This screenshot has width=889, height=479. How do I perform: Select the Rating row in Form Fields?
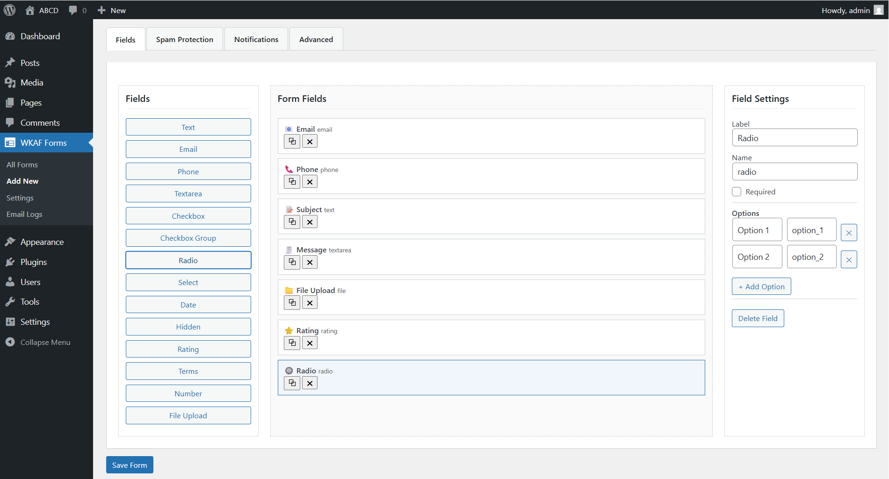click(x=491, y=337)
